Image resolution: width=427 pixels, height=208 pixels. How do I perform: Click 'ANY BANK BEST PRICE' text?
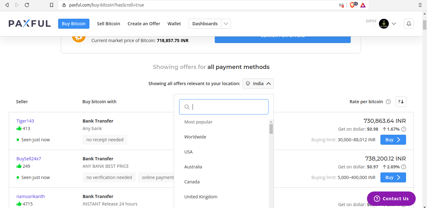[x=106, y=166]
